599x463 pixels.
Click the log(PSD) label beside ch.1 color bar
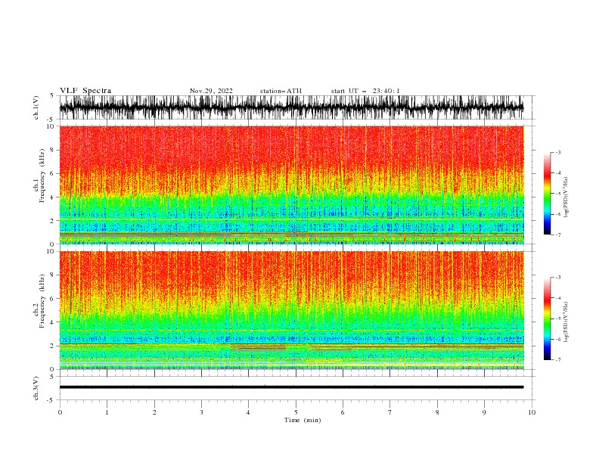[566, 197]
